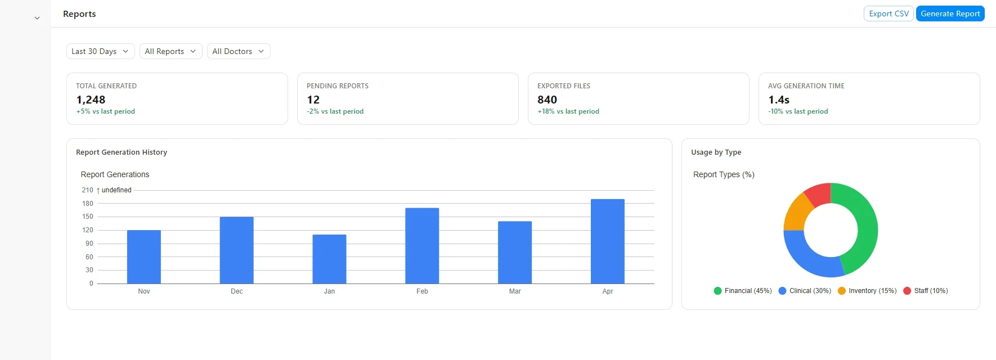
Task: Select the Feb bar in the chart
Action: tap(422, 246)
